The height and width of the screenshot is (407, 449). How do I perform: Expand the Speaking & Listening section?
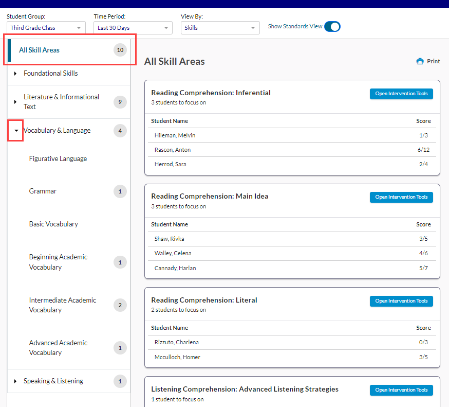[15, 381]
